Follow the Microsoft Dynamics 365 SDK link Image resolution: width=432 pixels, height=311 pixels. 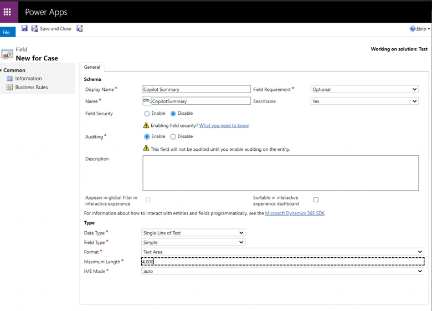295,213
